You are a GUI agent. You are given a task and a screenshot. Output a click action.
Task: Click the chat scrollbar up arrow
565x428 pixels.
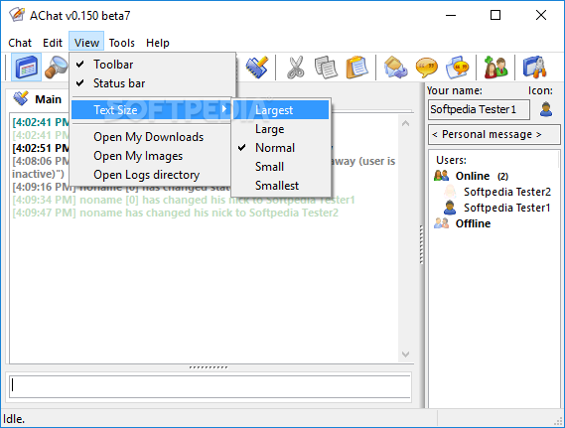(x=405, y=123)
